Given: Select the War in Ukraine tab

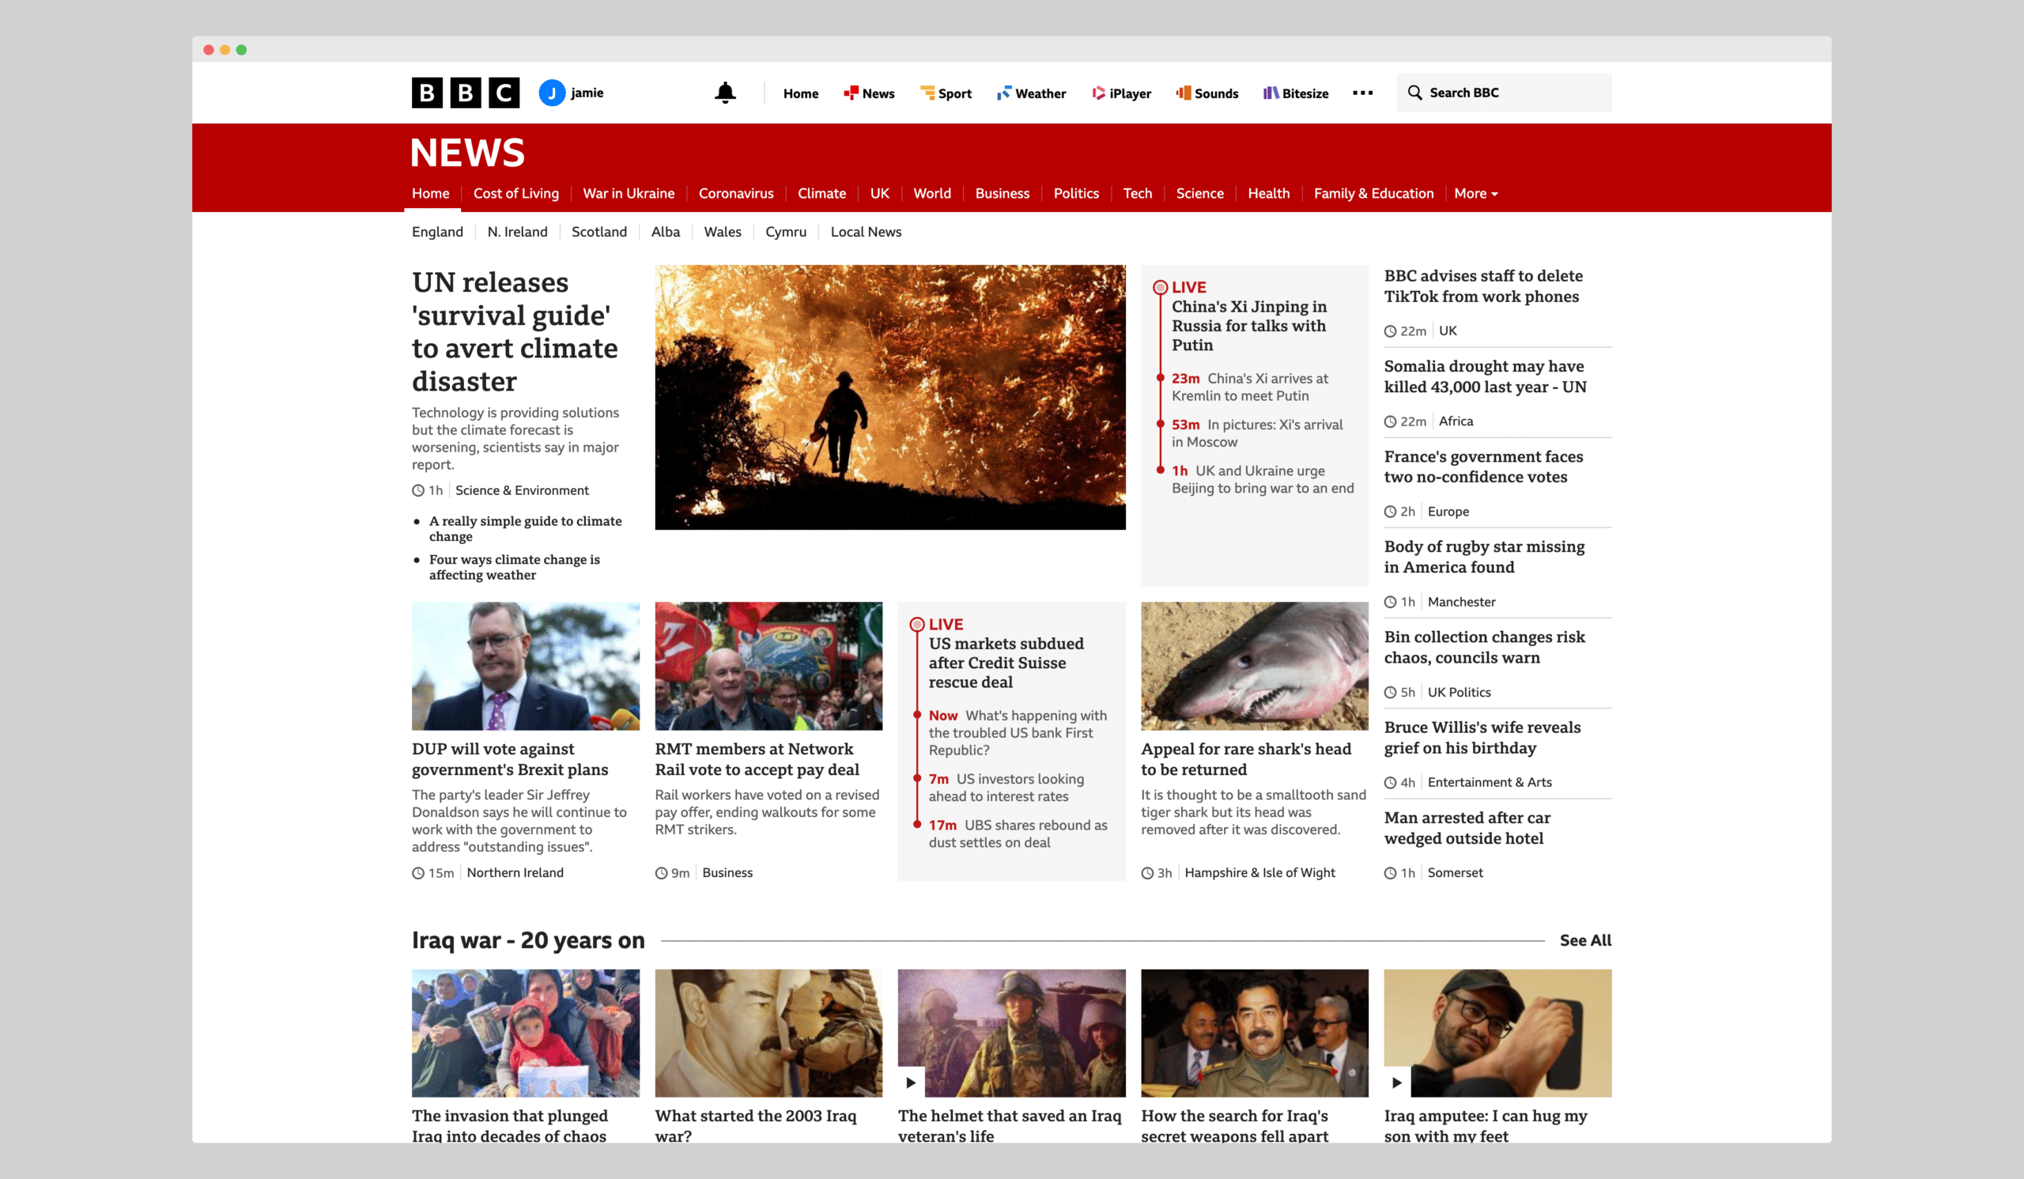Looking at the screenshot, I should (628, 194).
